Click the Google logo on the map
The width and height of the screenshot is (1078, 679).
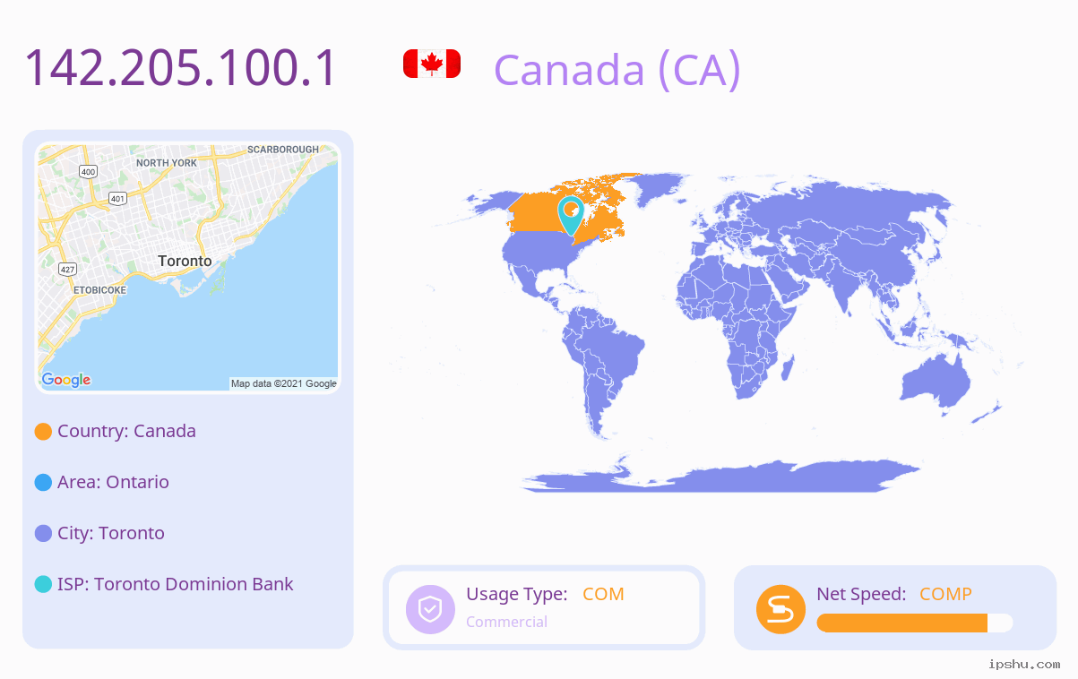66,380
